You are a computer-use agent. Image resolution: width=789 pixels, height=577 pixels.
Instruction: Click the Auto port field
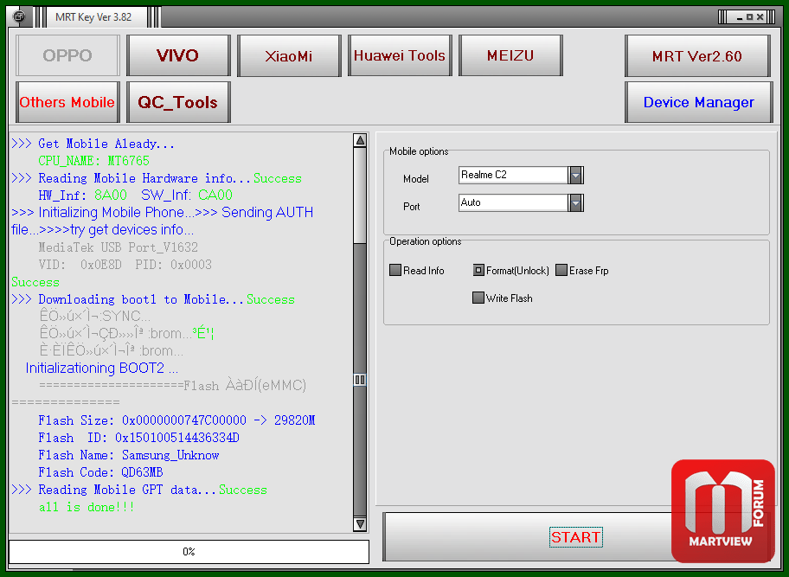[x=513, y=202]
